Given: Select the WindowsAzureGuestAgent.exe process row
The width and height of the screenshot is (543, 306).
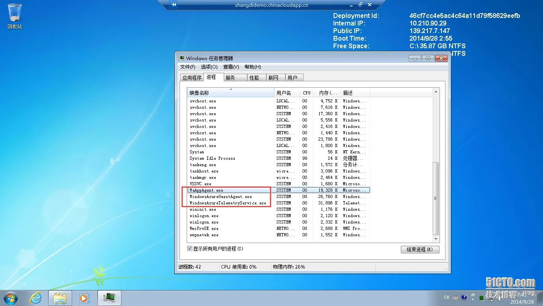Looking at the screenshot, I should (279, 196).
